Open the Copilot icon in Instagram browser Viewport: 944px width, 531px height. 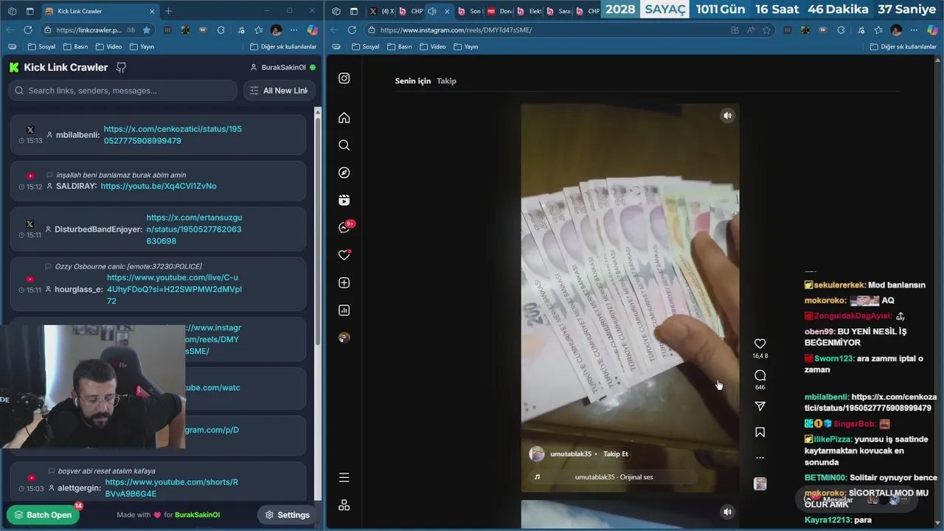tap(932, 30)
